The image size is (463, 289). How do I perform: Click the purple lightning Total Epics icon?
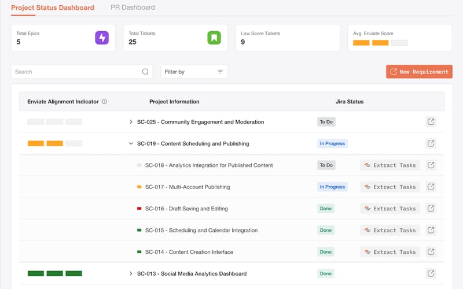(x=102, y=38)
